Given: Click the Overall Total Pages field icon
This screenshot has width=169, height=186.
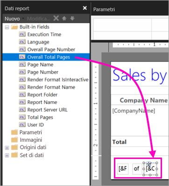Looking at the screenshot, I should coord(22,57).
